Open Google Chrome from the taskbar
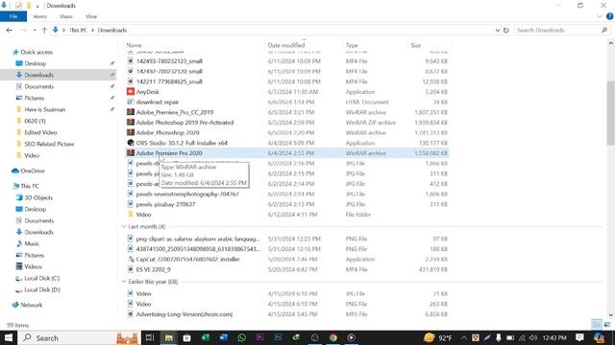 pyautogui.click(x=333, y=337)
